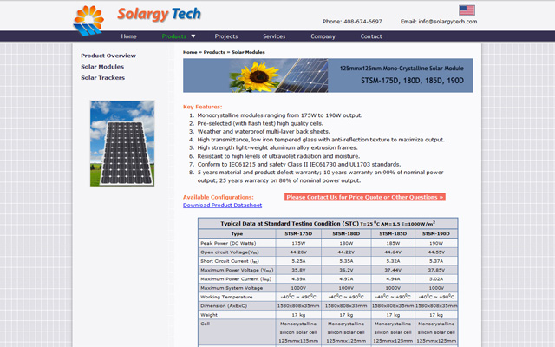The width and height of the screenshot is (555, 347).
Task: Select the US flag language icon
Action: click(467, 10)
